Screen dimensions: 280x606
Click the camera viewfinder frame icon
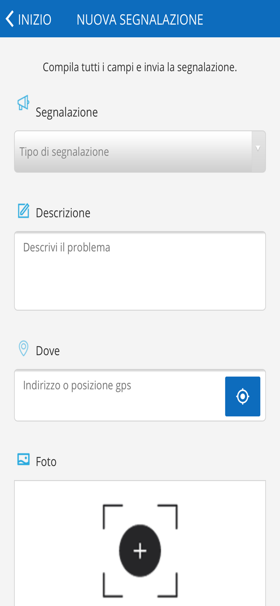click(x=140, y=549)
